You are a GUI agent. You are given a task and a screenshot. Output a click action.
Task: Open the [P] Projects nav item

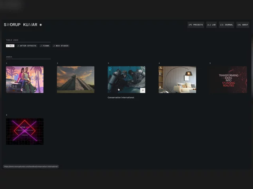[x=196, y=25]
